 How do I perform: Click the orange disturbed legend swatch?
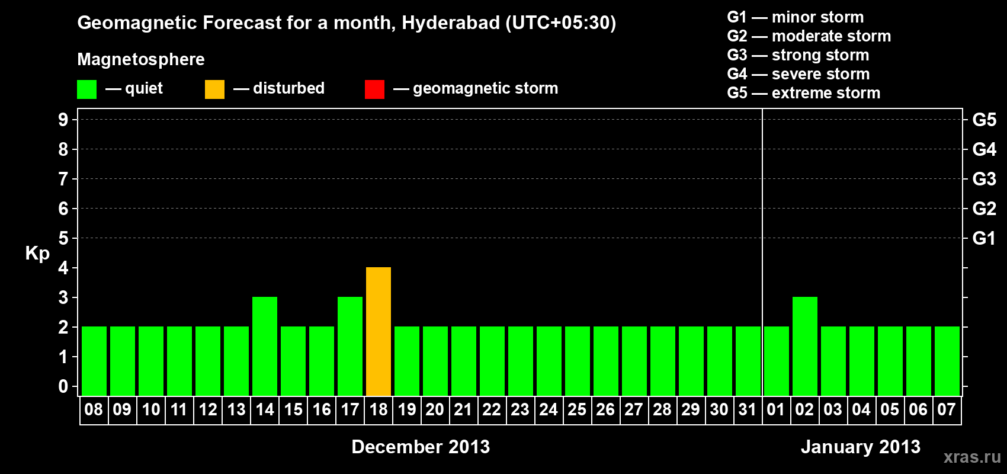click(214, 89)
